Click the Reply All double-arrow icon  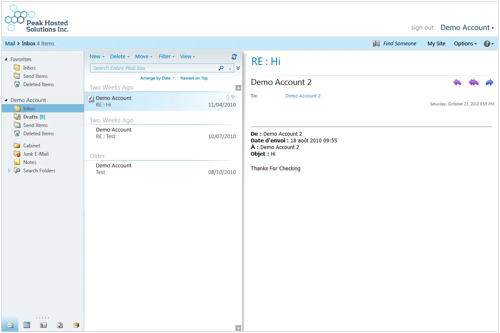point(474,82)
